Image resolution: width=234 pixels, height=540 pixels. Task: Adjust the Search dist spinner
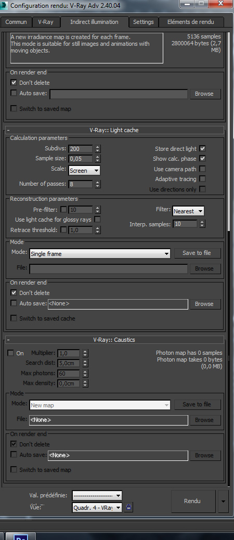85,363
